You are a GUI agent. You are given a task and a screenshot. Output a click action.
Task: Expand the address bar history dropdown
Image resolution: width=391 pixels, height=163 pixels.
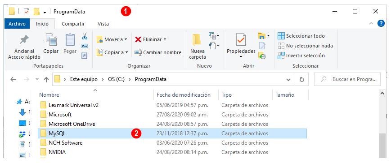click(x=288, y=80)
